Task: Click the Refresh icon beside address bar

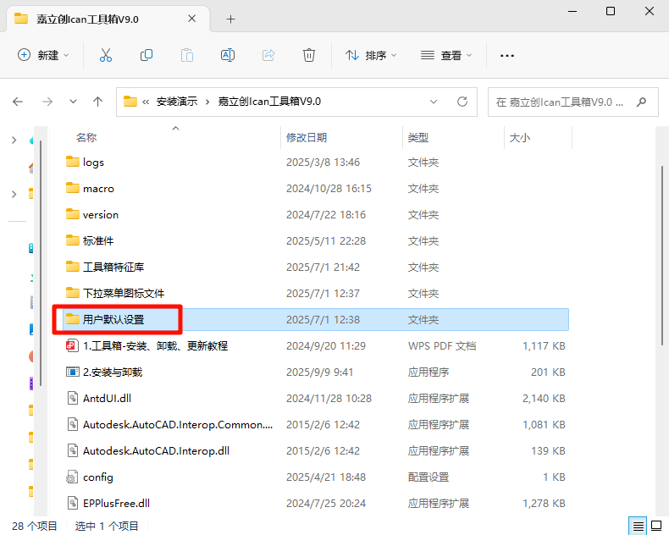Action: [462, 102]
